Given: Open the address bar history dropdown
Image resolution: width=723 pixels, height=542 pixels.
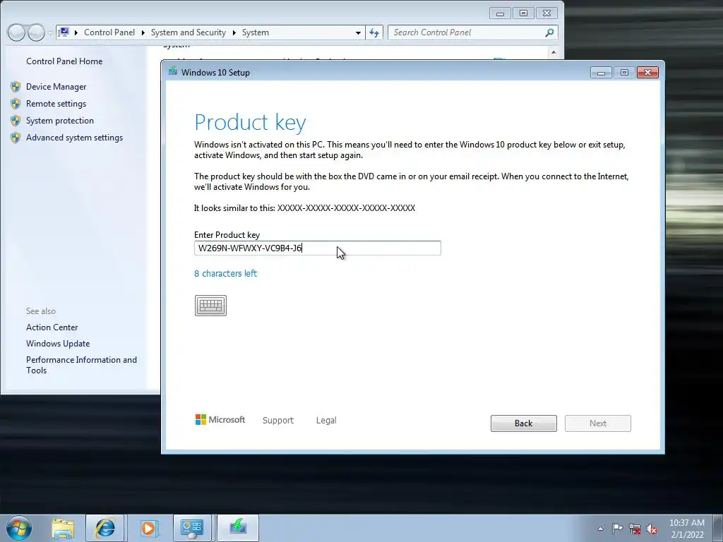Looking at the screenshot, I should 358,32.
